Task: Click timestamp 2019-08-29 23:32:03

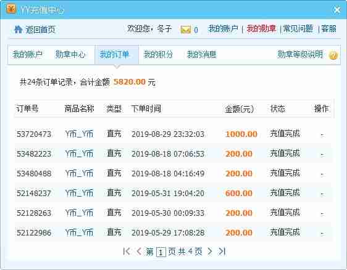Action: click(x=168, y=134)
